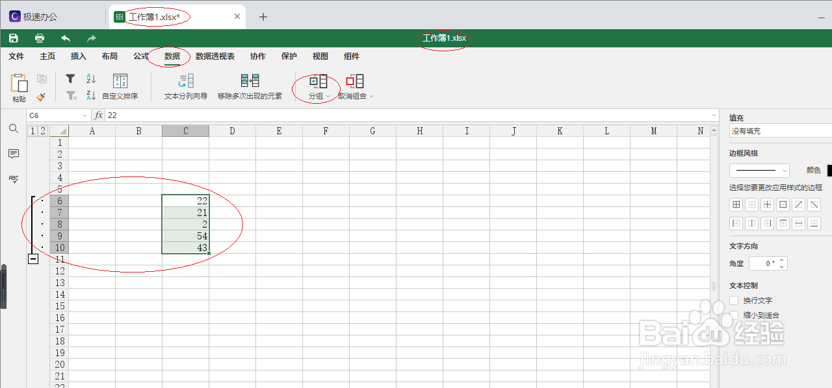Increase the text angle stepper
Screen dimensions: 832x388
782,260
